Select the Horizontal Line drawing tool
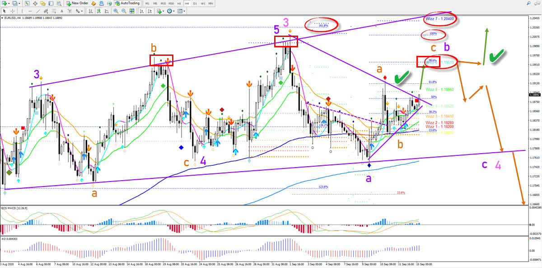Screen dimensions: 542x268 [30, 11]
